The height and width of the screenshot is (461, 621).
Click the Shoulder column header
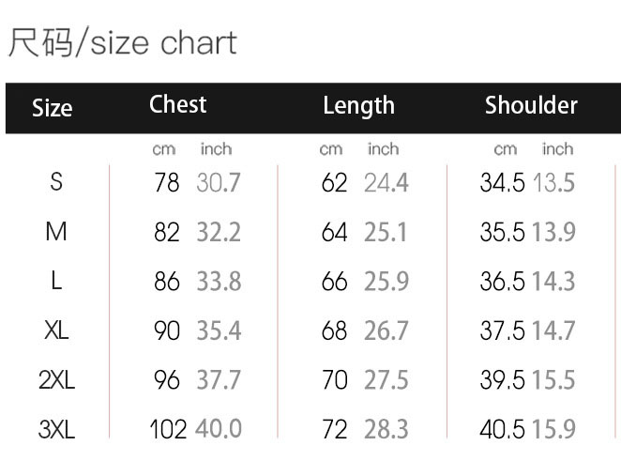pos(531,105)
